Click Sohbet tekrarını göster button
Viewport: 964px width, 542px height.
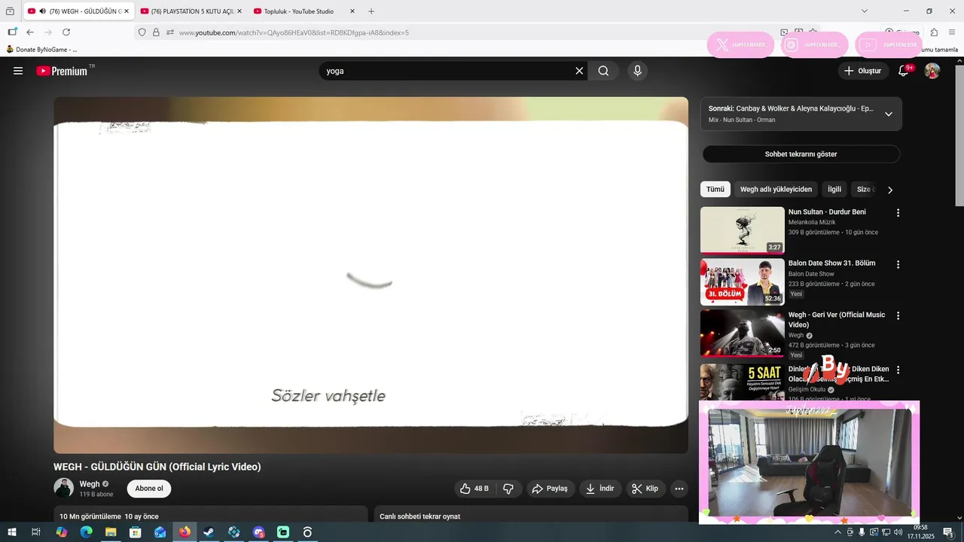coord(801,154)
